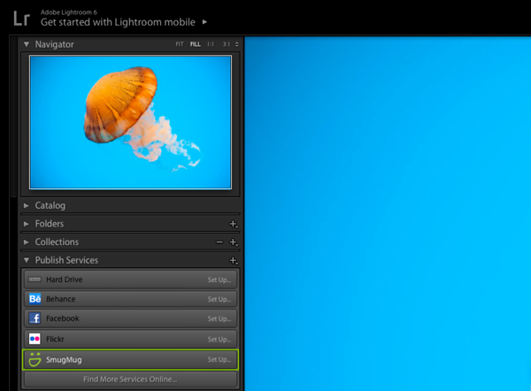Open the 3:1 zoom ratio dropdown
Screen dimensions: 531x391
pyautogui.click(x=230, y=44)
